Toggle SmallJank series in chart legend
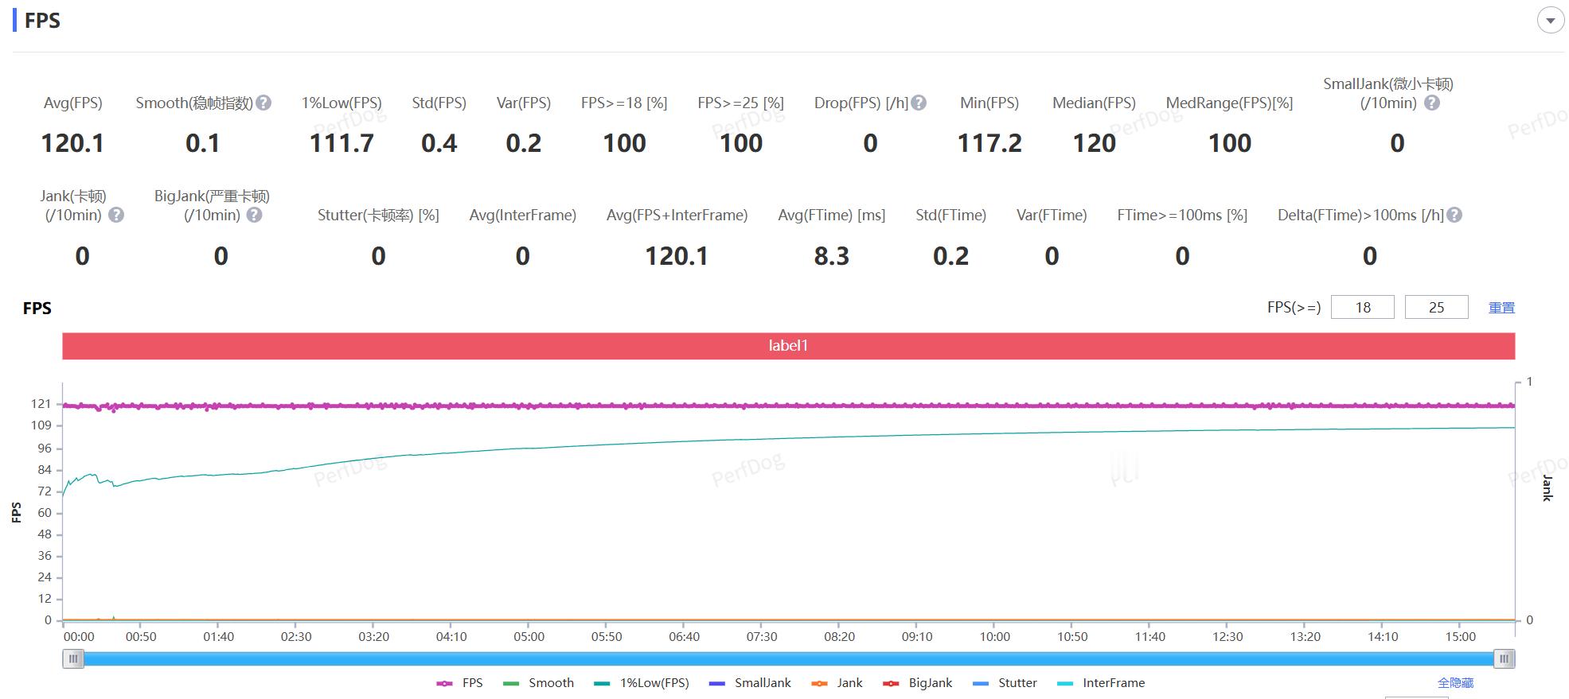The width and height of the screenshot is (1569, 699). tap(750, 683)
